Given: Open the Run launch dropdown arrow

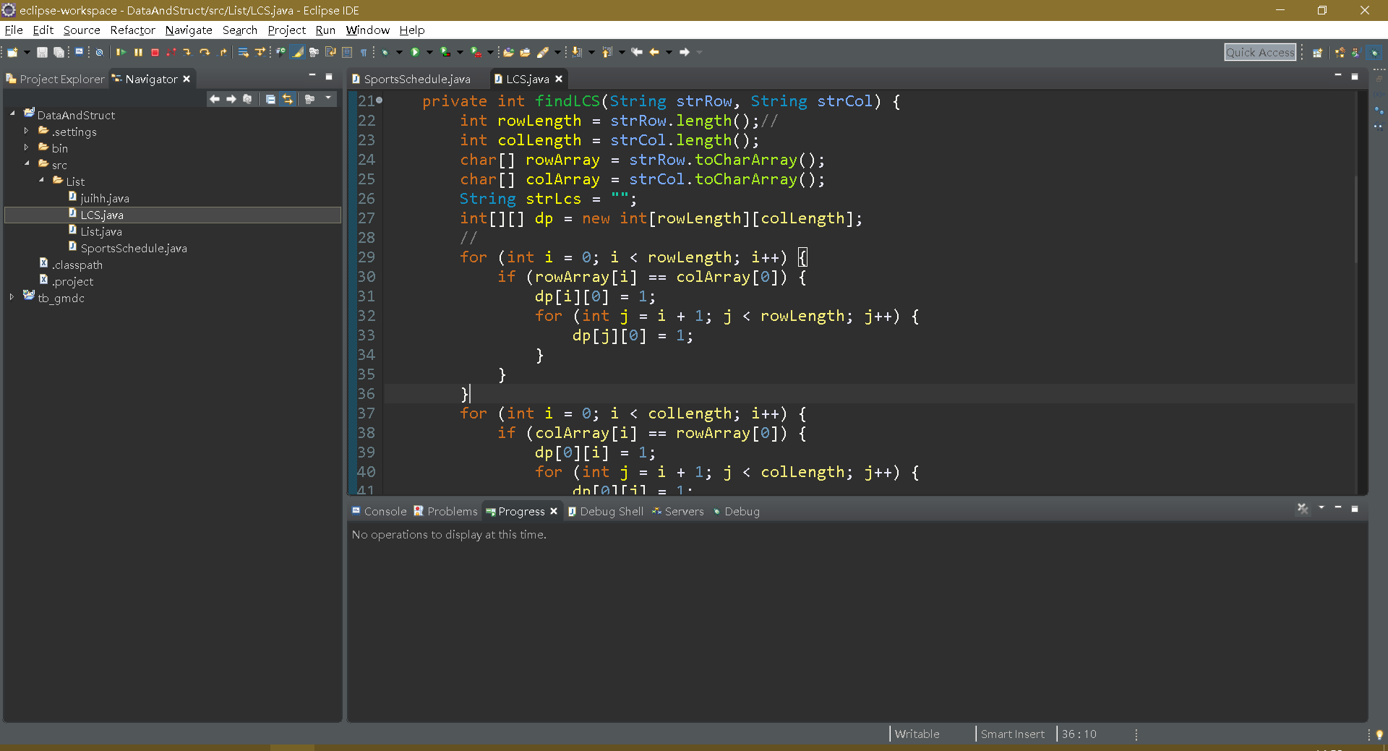Looking at the screenshot, I should click(x=429, y=52).
